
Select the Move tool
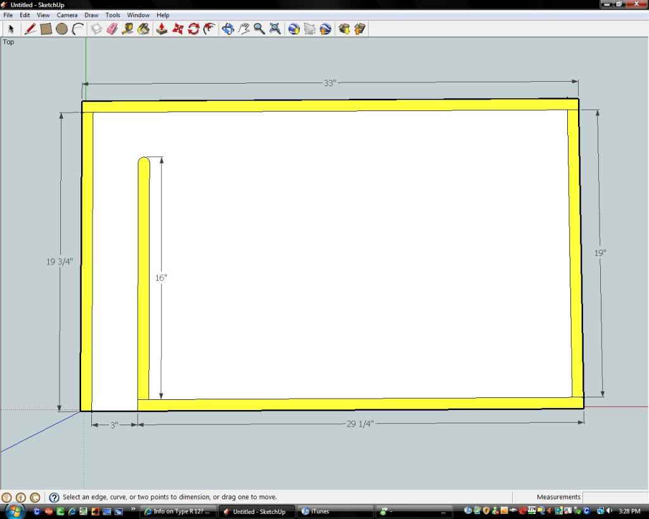(x=178, y=29)
